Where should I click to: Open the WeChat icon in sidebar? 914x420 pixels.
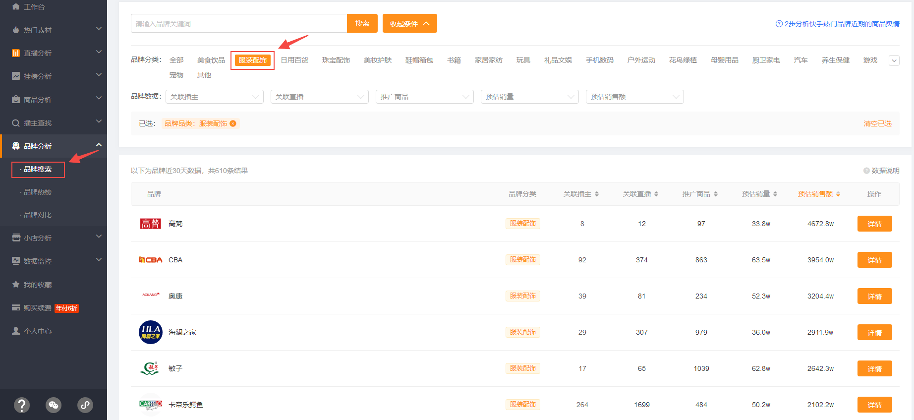coord(54,405)
